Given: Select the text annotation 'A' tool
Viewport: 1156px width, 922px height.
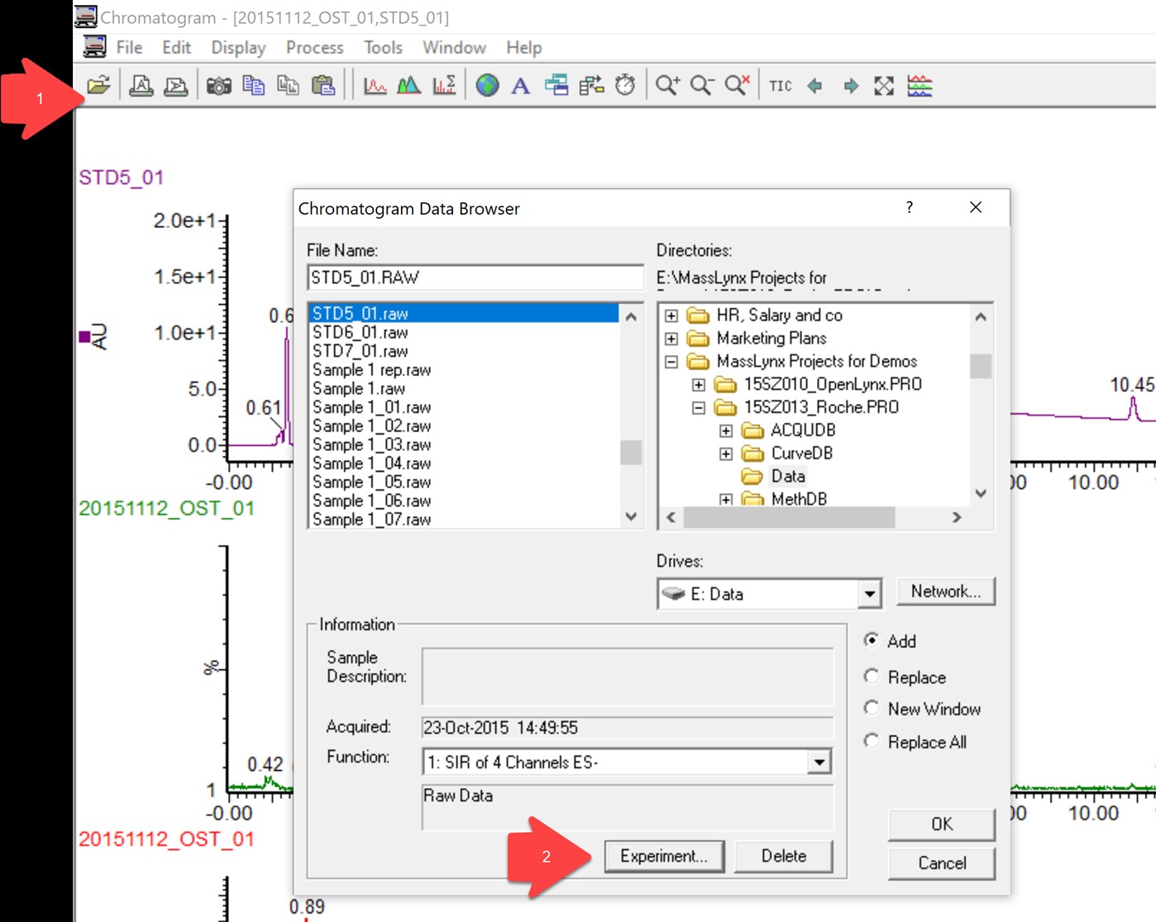Looking at the screenshot, I should (520, 85).
